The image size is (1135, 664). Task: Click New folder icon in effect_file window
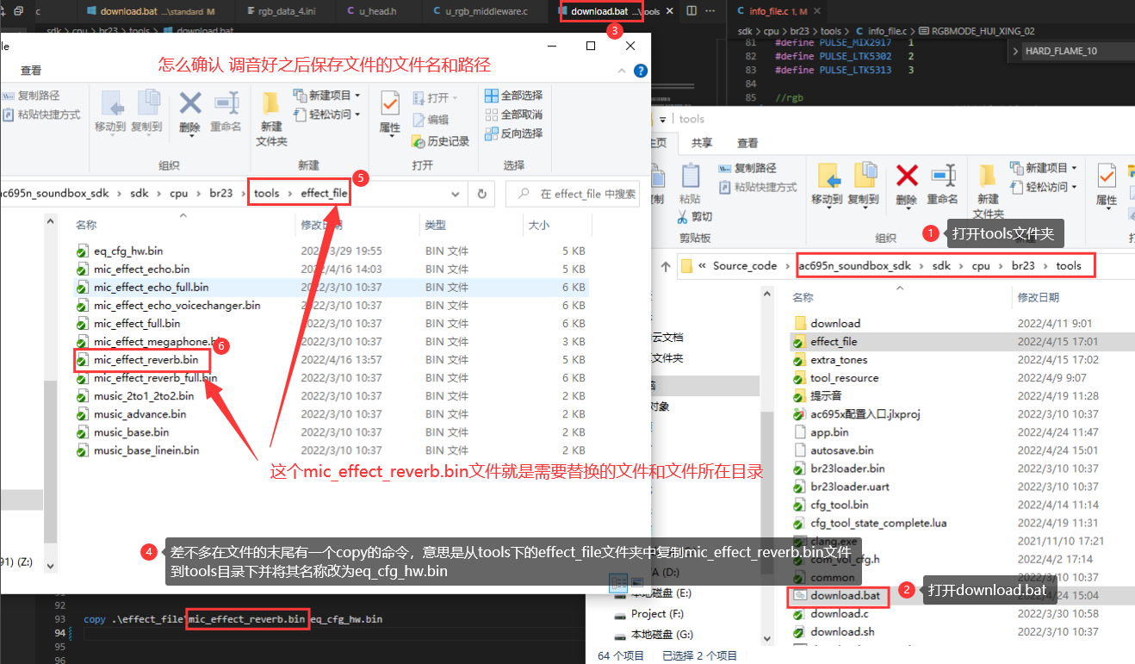click(271, 119)
